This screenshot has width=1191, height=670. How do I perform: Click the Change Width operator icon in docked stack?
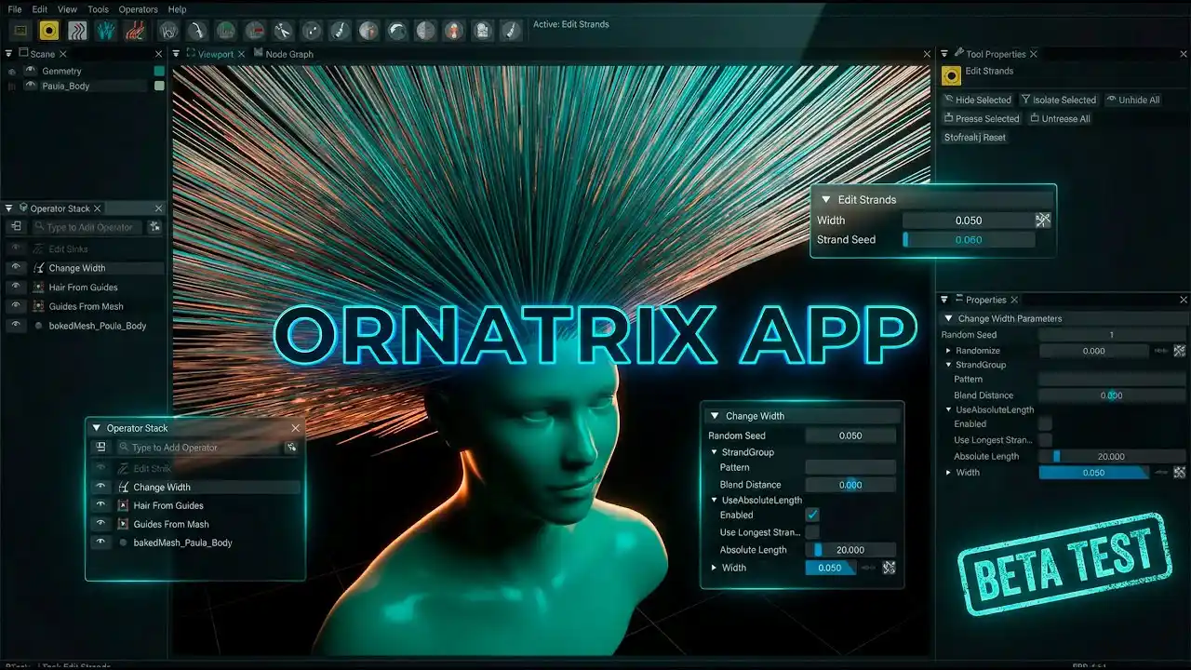pyautogui.click(x=39, y=268)
